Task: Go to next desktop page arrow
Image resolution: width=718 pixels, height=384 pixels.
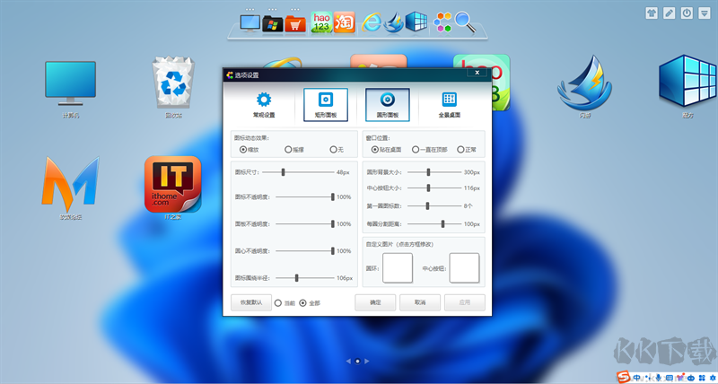Action: 367,361
